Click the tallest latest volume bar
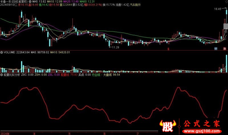The height and width of the screenshot is (135, 228). [226, 64]
